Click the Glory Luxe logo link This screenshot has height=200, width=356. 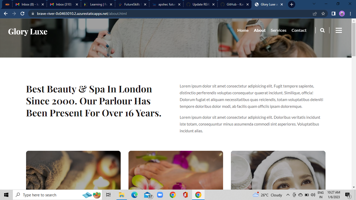point(28,32)
